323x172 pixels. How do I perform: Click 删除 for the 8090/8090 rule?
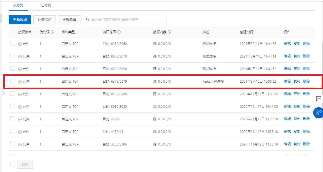[x=306, y=69]
